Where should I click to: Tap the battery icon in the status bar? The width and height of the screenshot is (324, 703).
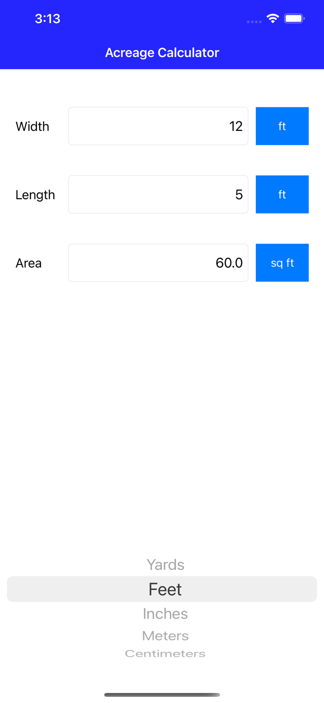[x=295, y=19]
